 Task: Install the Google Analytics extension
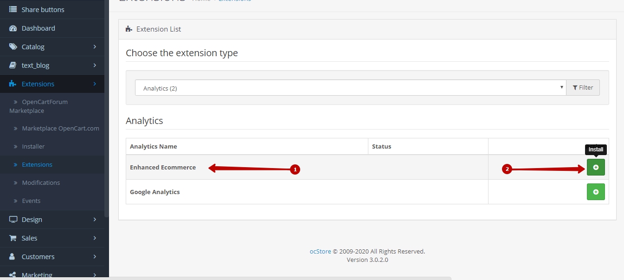coord(596,192)
